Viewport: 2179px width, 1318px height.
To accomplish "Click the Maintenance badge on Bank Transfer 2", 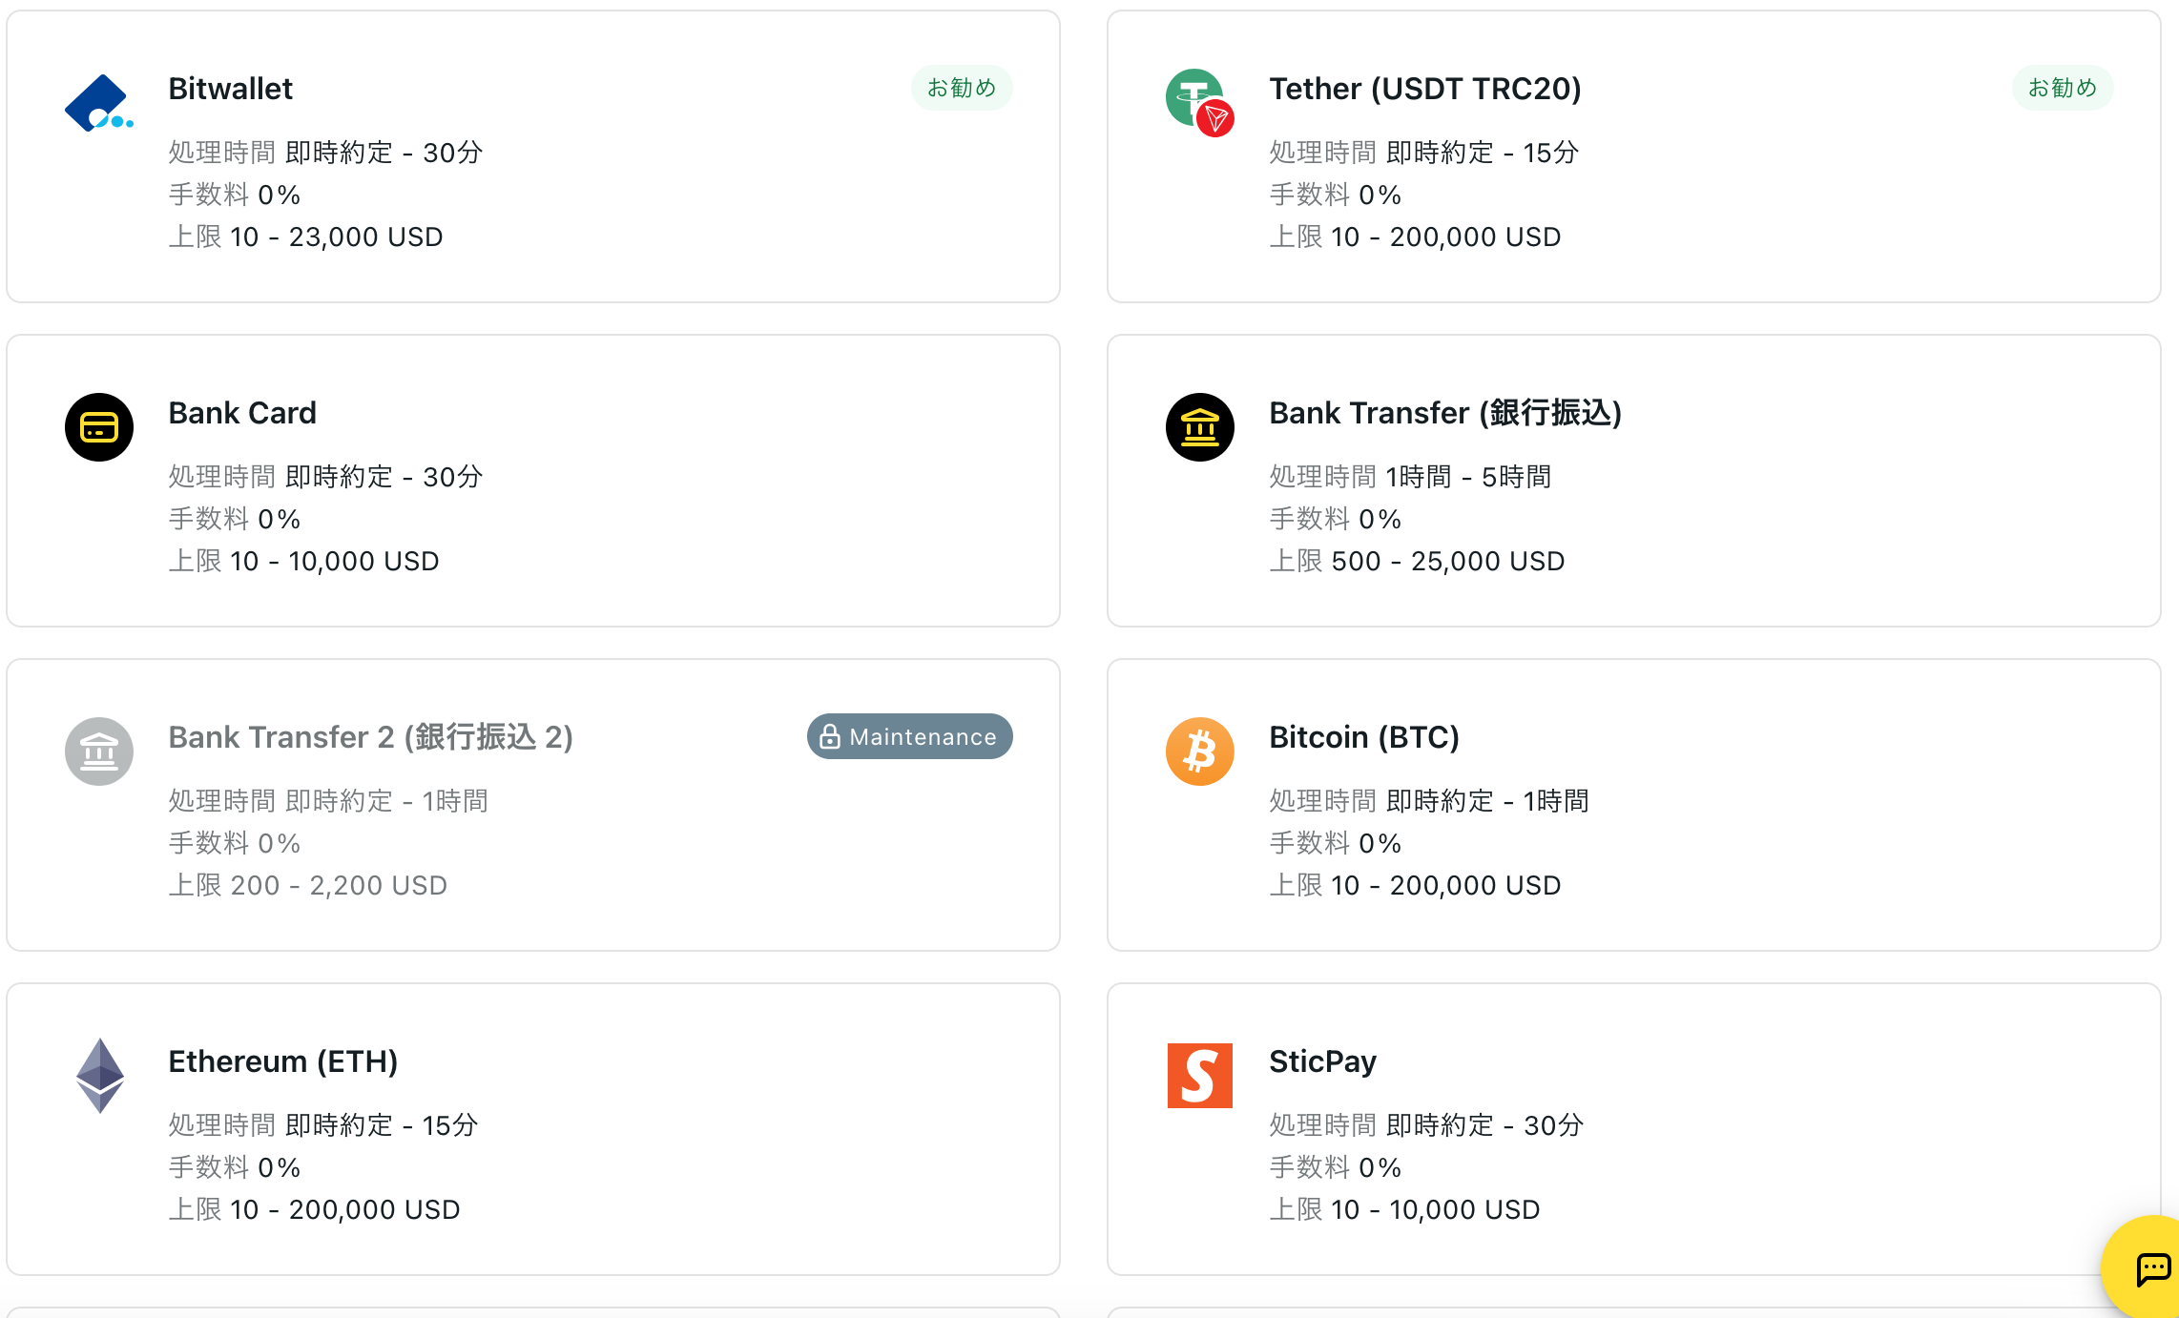I will click(x=910, y=736).
